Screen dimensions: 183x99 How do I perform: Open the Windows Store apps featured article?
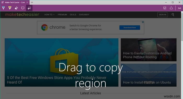[x=61, y=62]
